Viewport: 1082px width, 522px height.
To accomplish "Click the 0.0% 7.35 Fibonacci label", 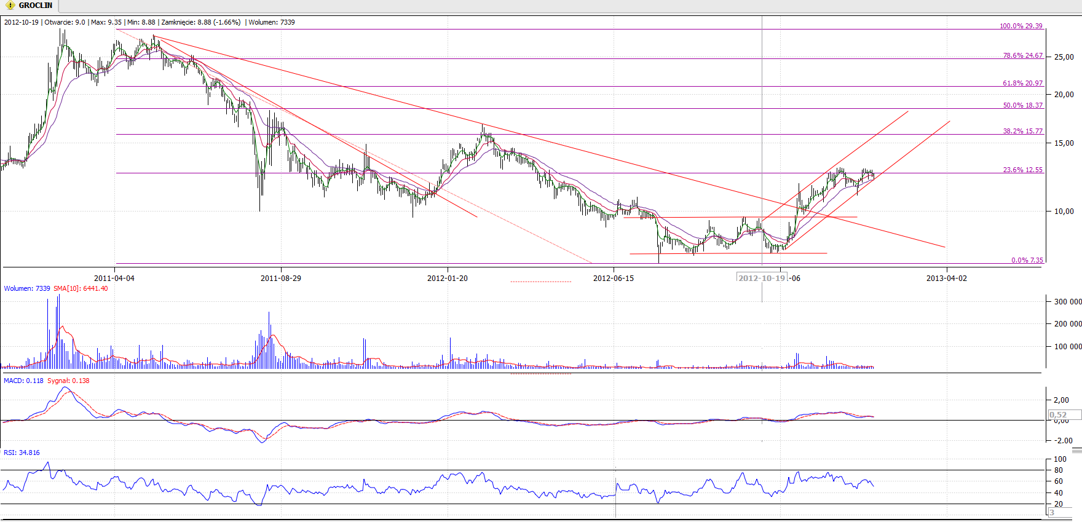I will click(1027, 260).
